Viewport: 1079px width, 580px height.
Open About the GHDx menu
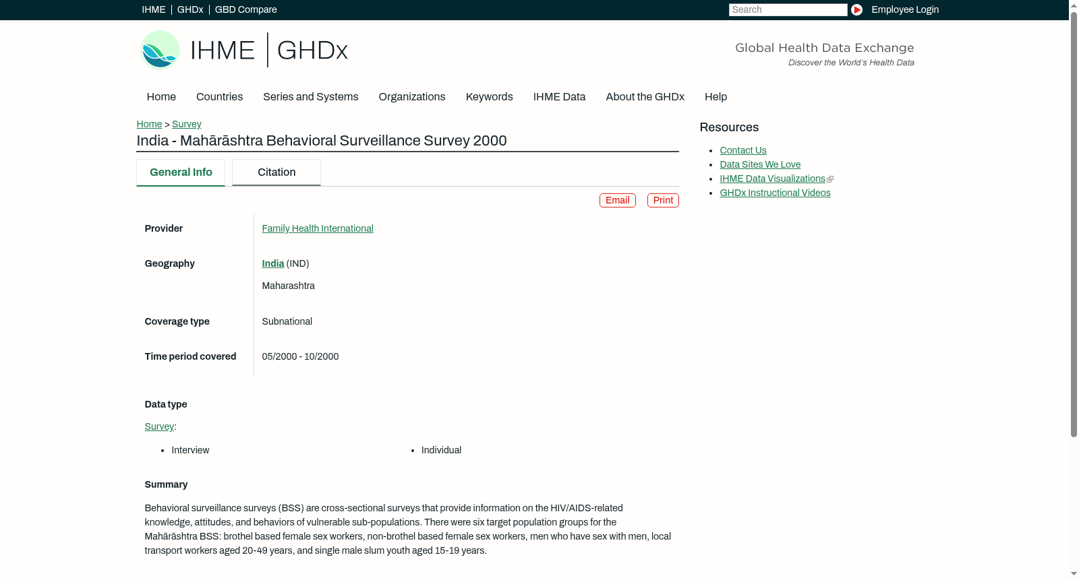tap(645, 97)
